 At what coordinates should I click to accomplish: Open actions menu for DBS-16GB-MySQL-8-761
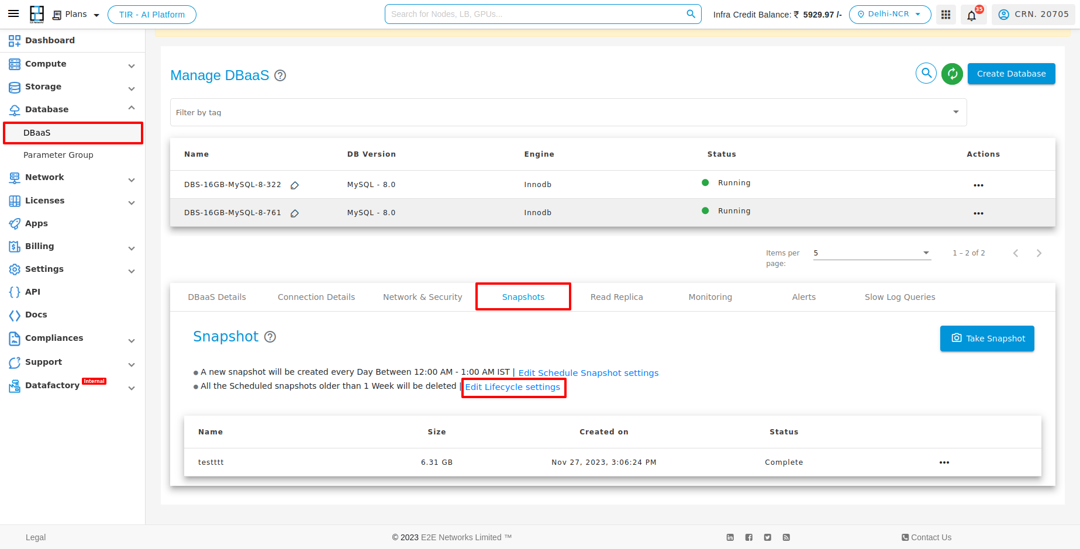978,213
